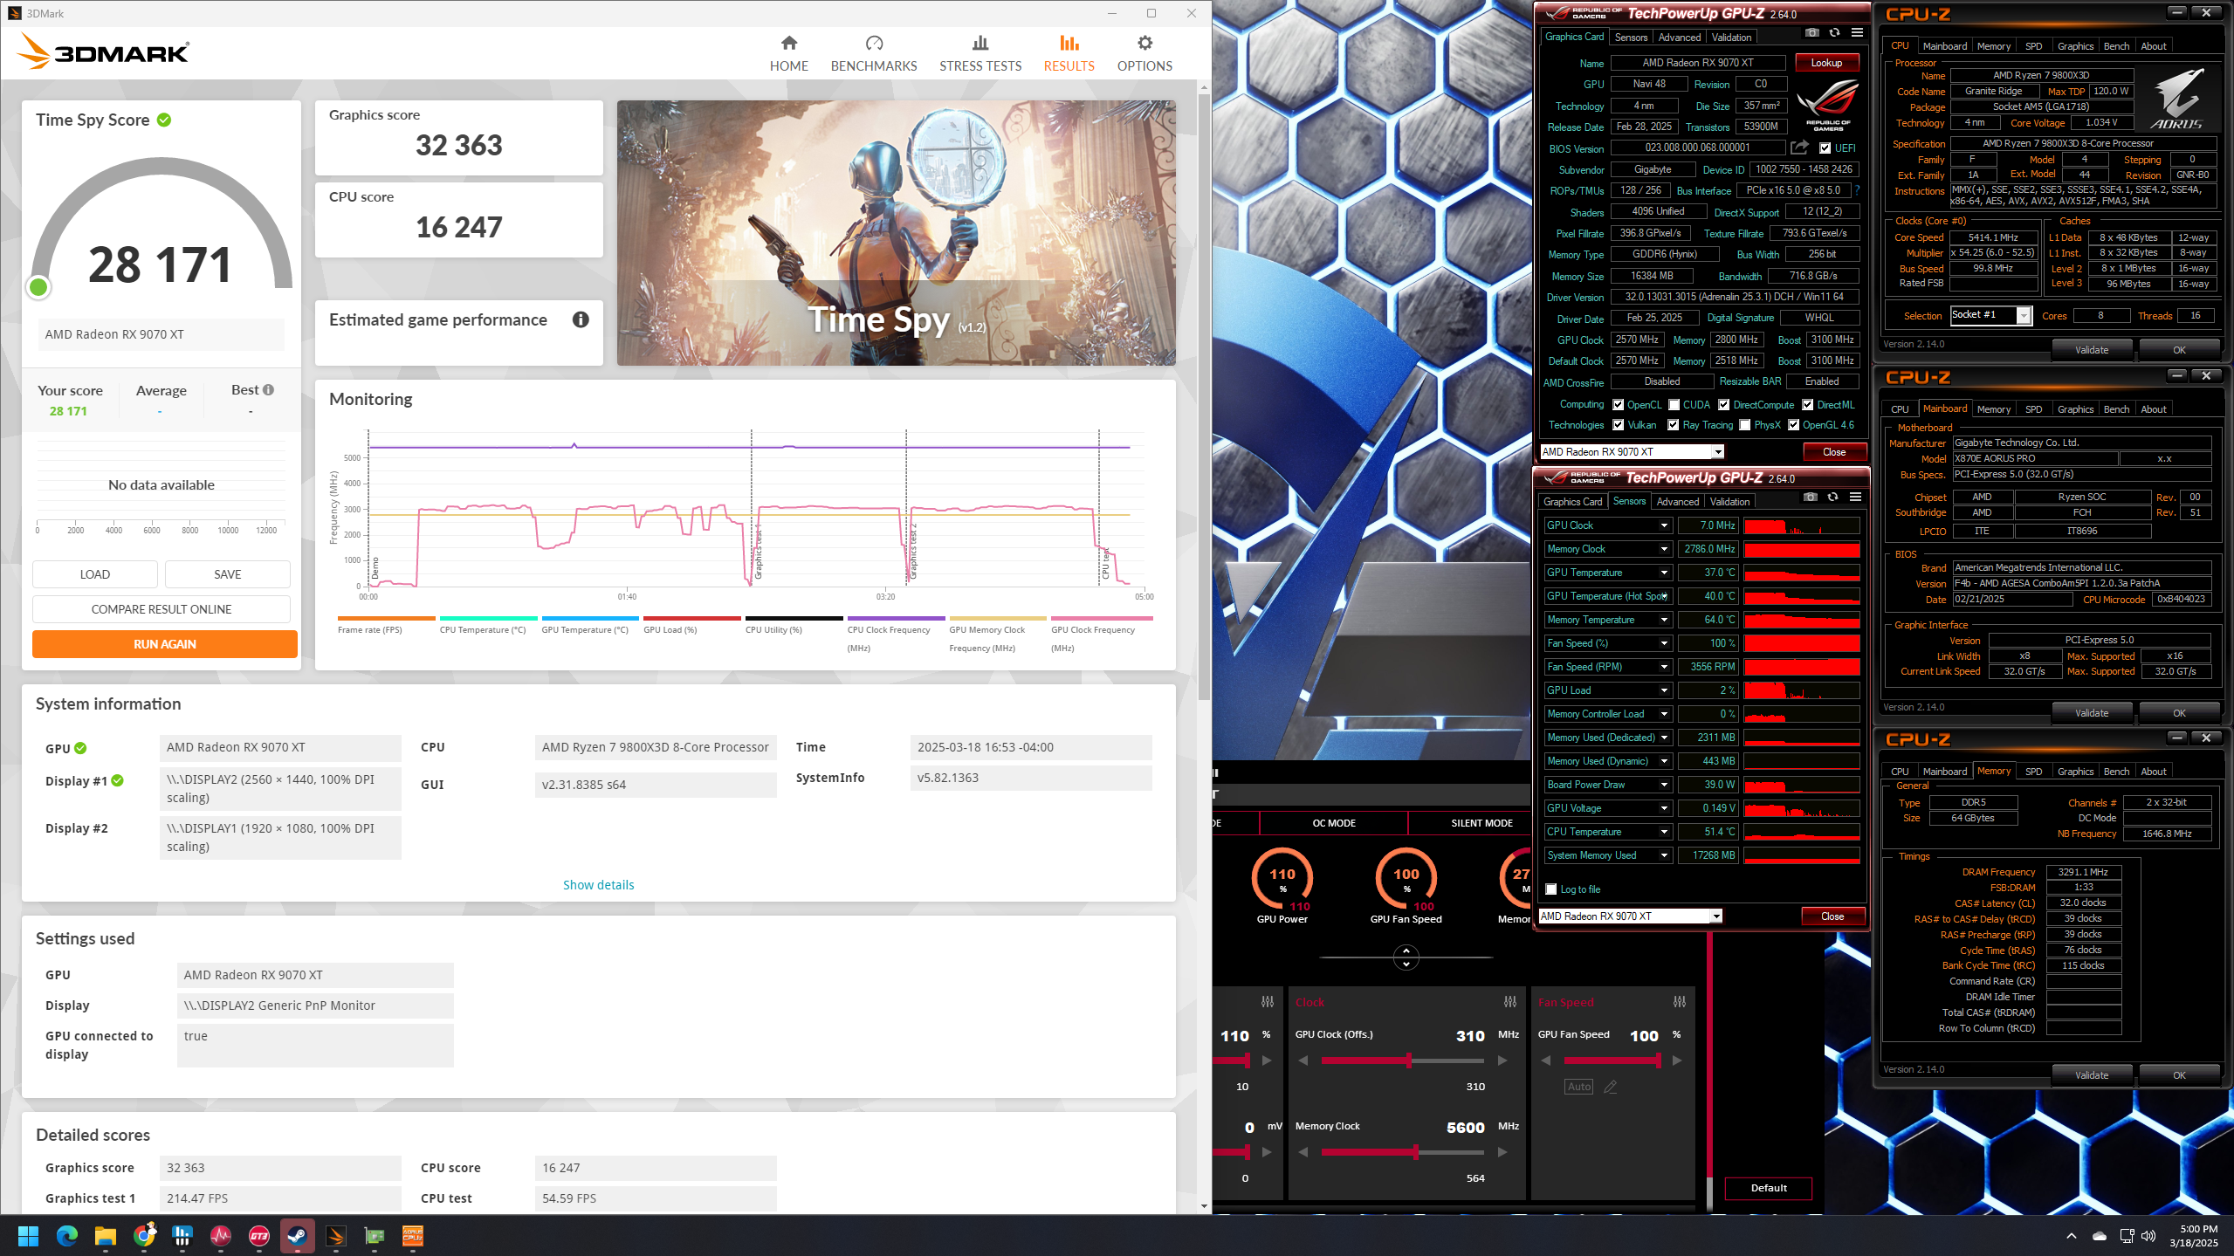Open File Explorer from the taskbar
This screenshot has width=2234, height=1256.
(x=106, y=1236)
